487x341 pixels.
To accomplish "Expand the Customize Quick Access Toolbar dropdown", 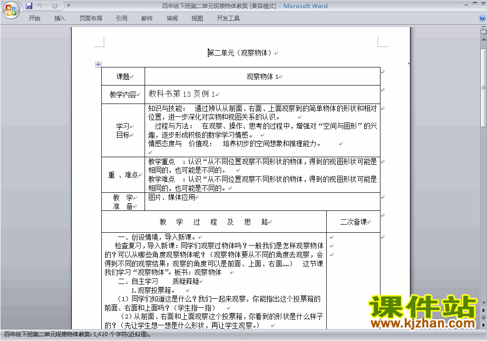I will tap(68, 6).
